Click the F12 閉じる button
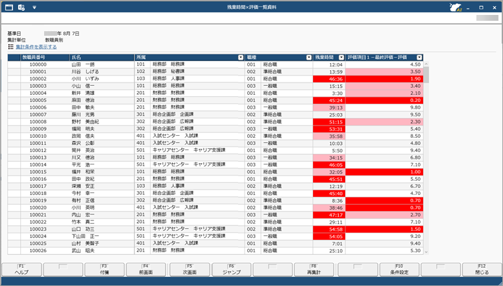Image resolution: width=503 pixels, height=286 pixels. tap(482, 269)
